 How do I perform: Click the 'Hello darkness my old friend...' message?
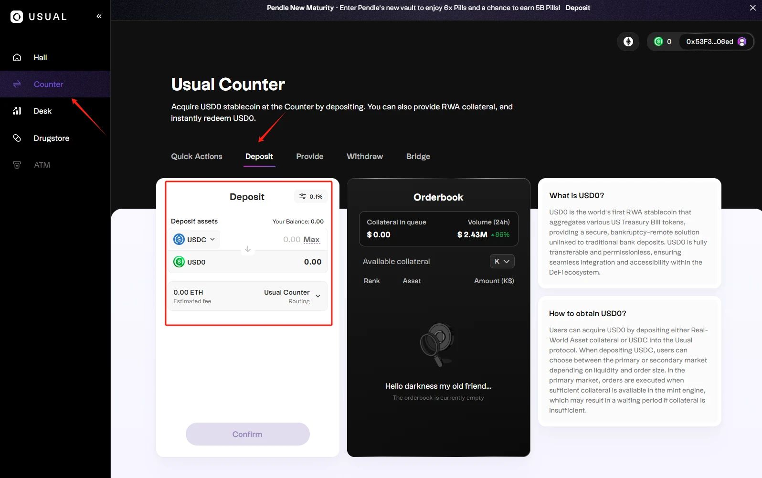click(438, 386)
